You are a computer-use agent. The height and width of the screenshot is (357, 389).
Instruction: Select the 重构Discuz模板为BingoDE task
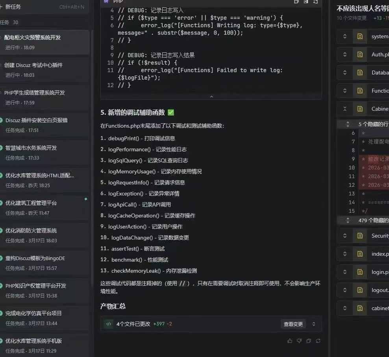(44, 263)
